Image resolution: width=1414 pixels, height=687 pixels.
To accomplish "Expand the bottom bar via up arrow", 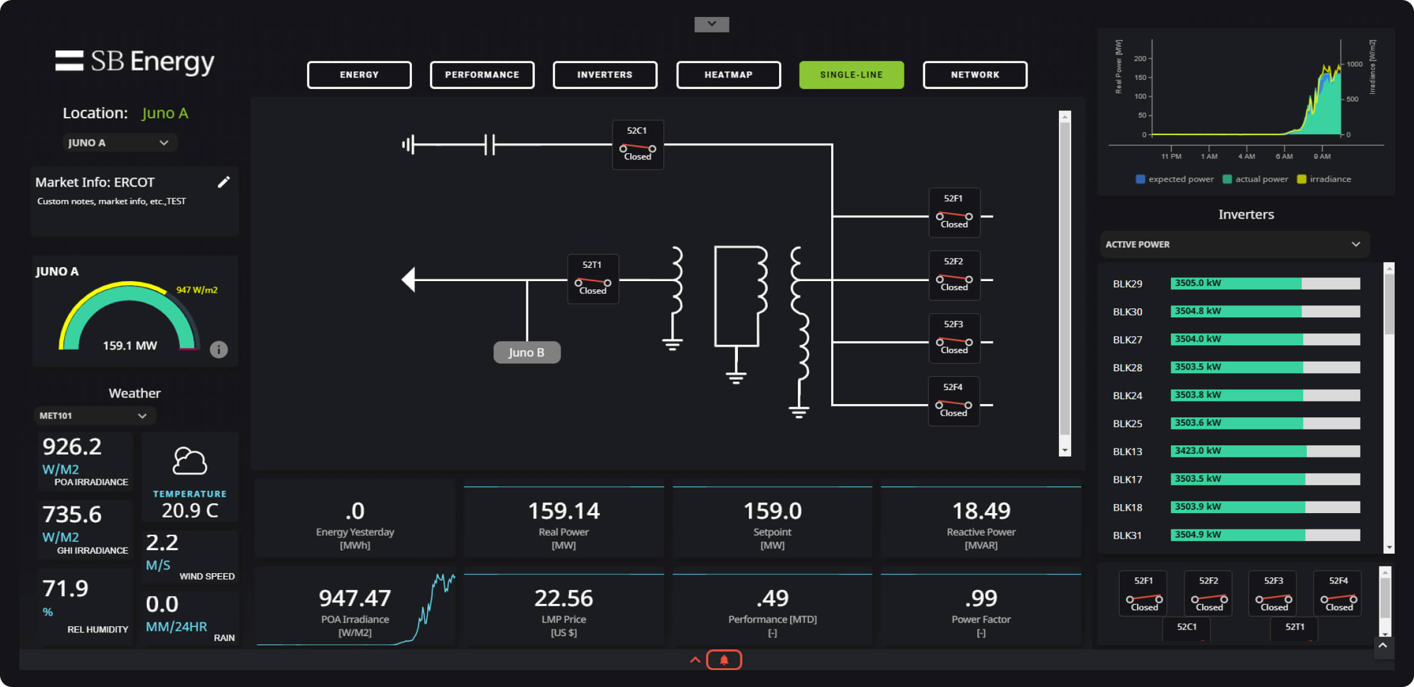I will click(x=694, y=660).
